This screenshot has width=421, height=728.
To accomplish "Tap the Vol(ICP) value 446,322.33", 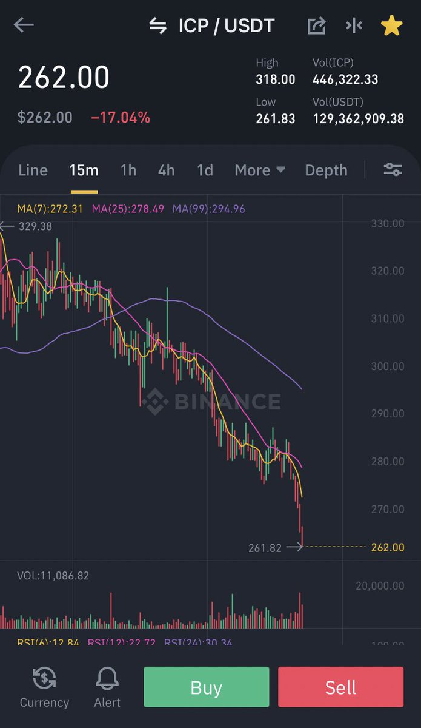I will pos(345,79).
